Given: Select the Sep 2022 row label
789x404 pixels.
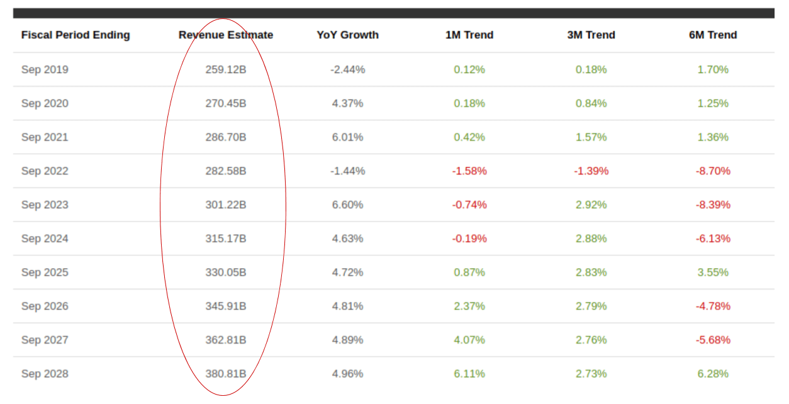Looking at the screenshot, I should (45, 171).
